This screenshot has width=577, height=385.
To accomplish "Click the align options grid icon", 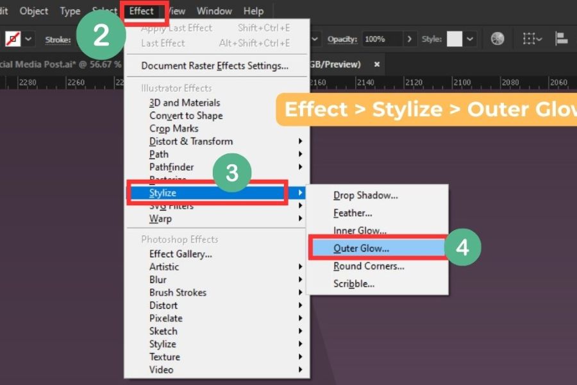I will (531, 39).
